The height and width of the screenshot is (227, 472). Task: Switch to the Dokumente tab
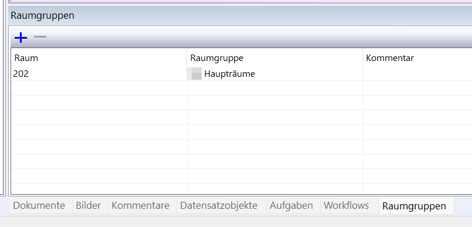39,206
